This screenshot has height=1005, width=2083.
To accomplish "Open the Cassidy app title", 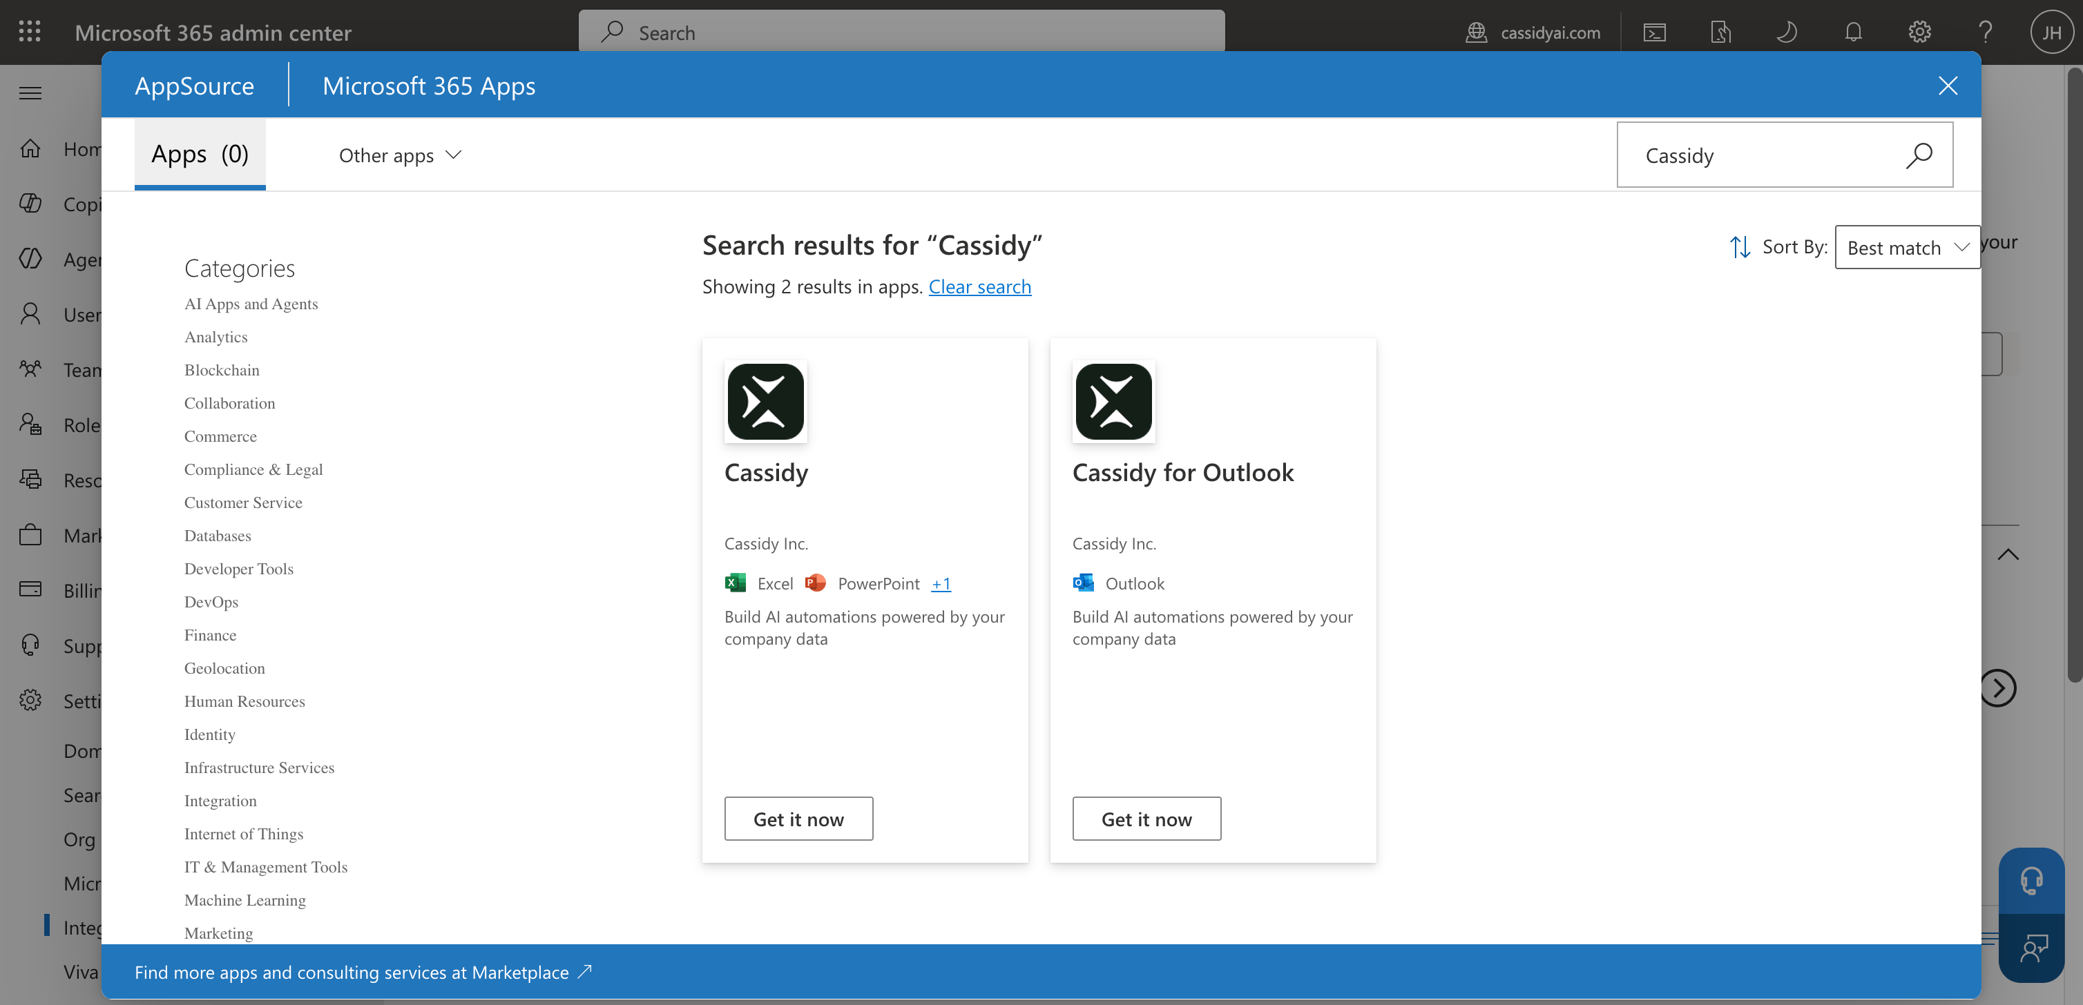I will coord(767,473).
